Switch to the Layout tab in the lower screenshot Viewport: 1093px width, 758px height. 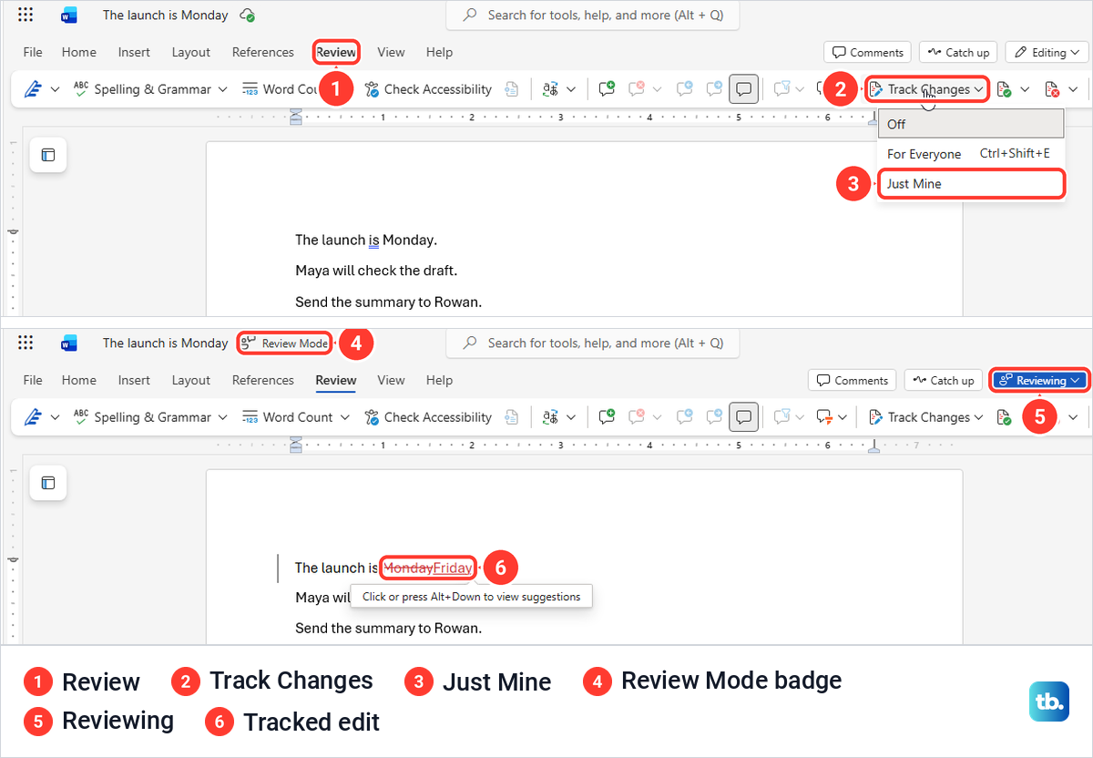pos(191,380)
